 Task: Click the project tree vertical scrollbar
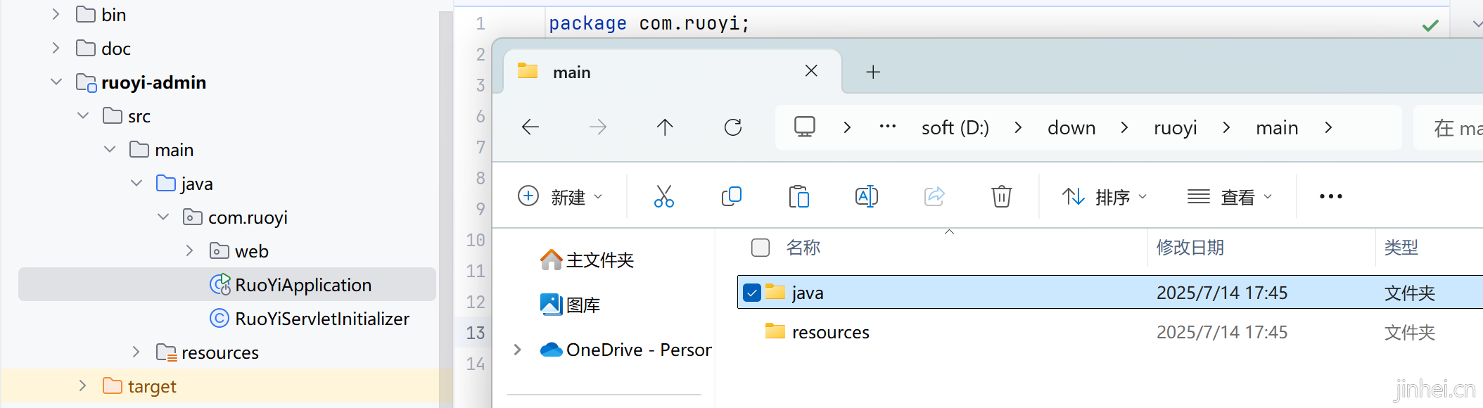[445, 208]
